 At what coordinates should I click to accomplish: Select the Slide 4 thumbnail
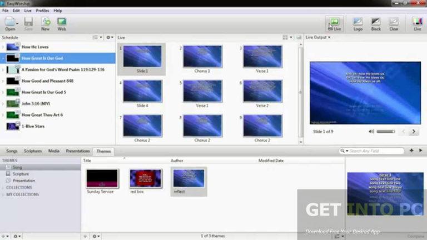click(142, 91)
